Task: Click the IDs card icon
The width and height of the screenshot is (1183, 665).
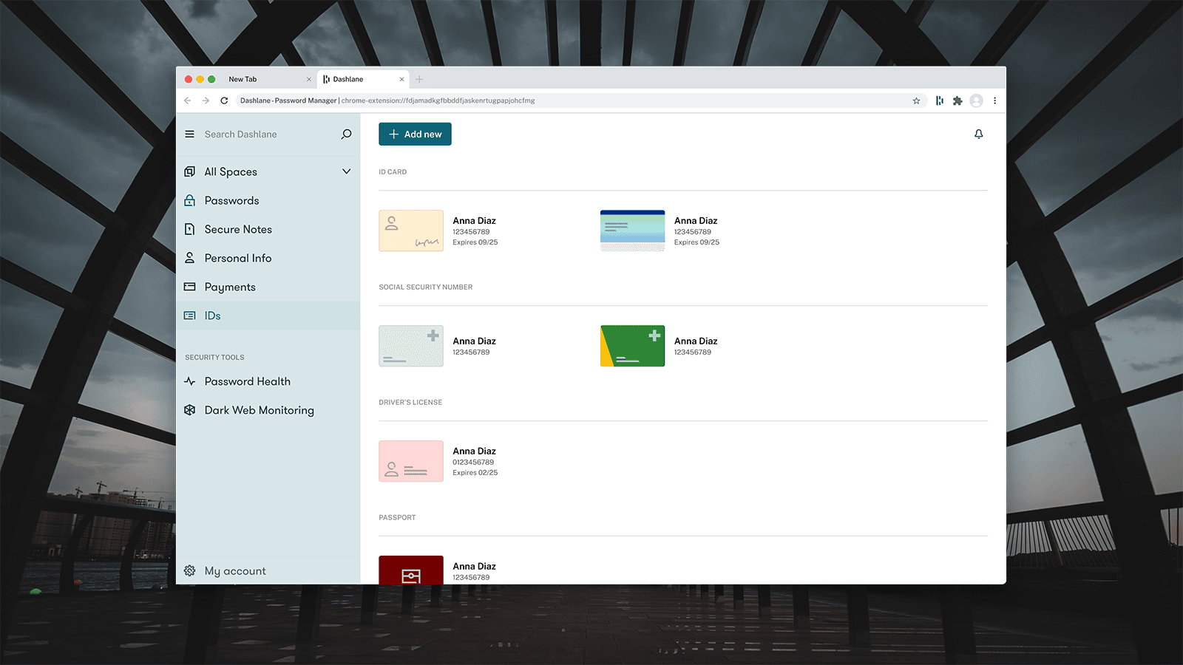Action: [190, 316]
